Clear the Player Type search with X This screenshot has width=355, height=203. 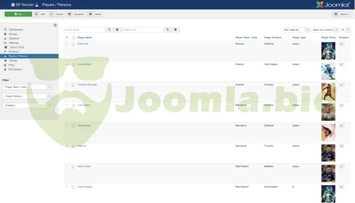click(x=176, y=30)
